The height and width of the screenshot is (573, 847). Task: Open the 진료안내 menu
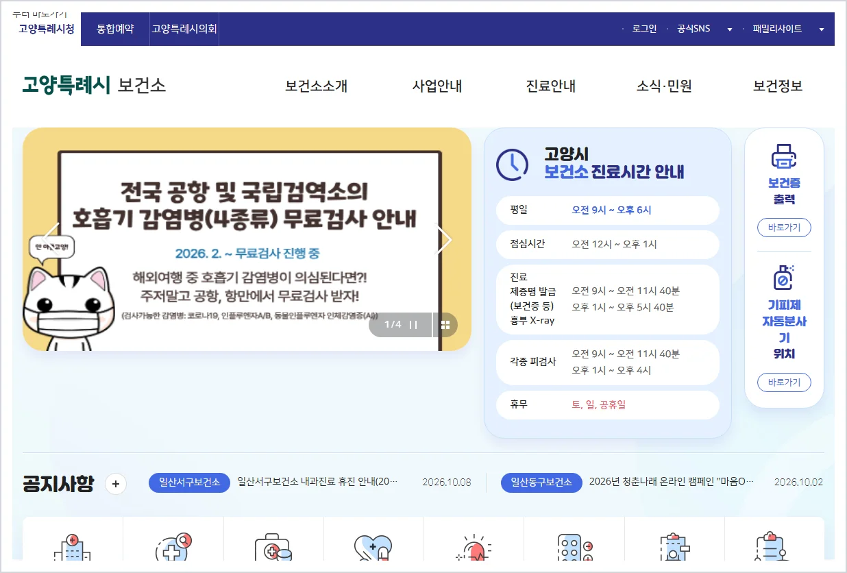point(551,86)
